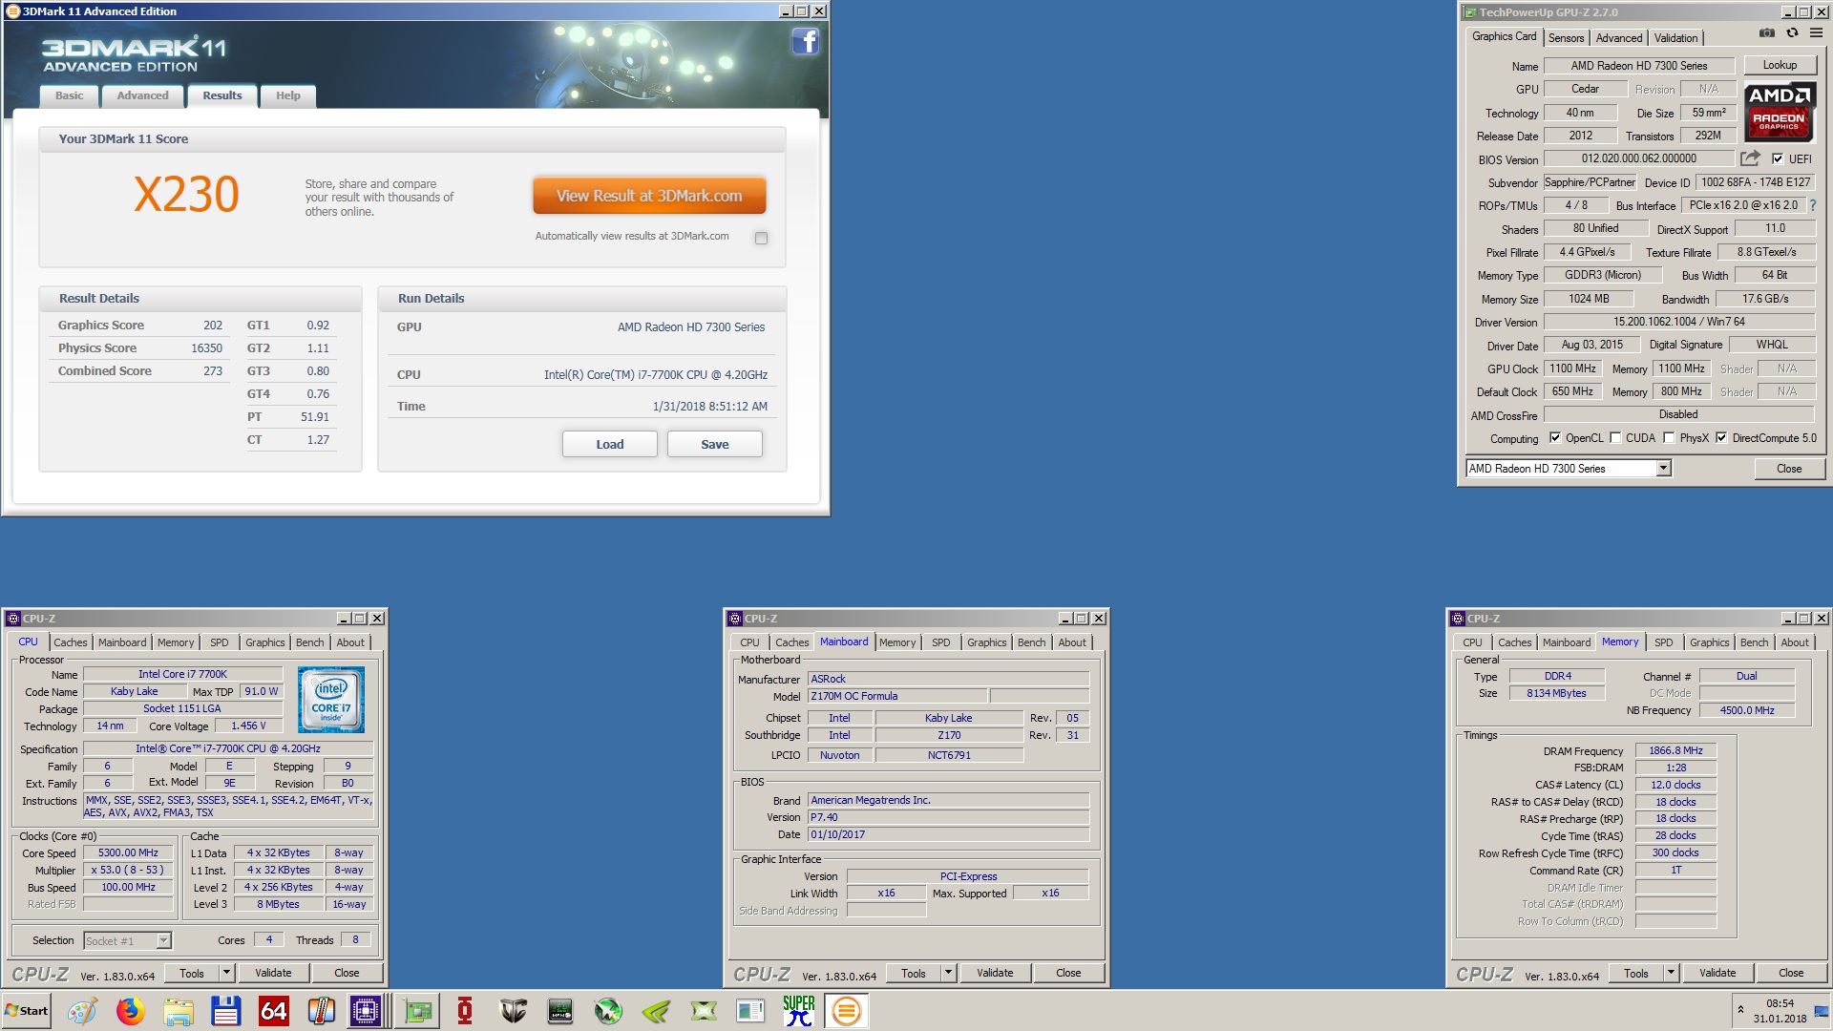Click the GPU-Z Name field AMD Radeon HD 7300
1833x1031 pixels.
coord(1639,66)
